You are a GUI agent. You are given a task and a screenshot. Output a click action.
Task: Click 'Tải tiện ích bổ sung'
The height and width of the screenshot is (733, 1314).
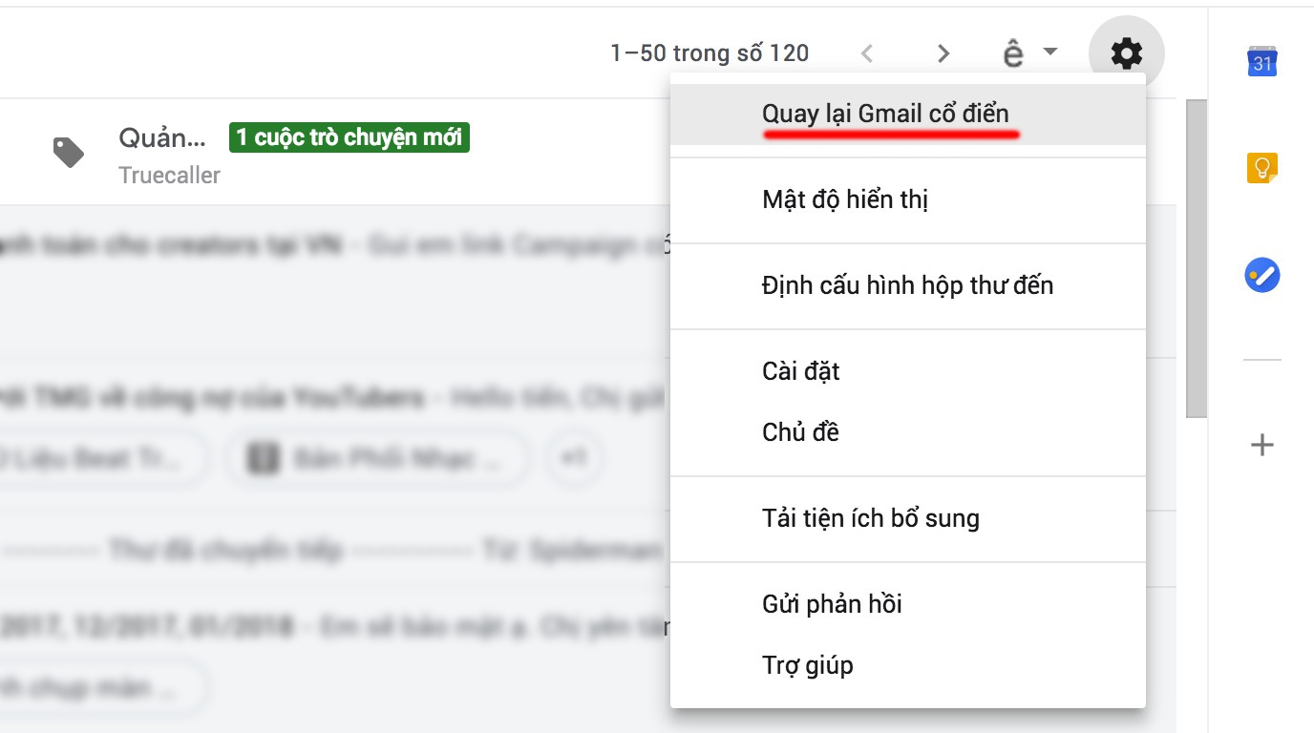tap(871, 518)
